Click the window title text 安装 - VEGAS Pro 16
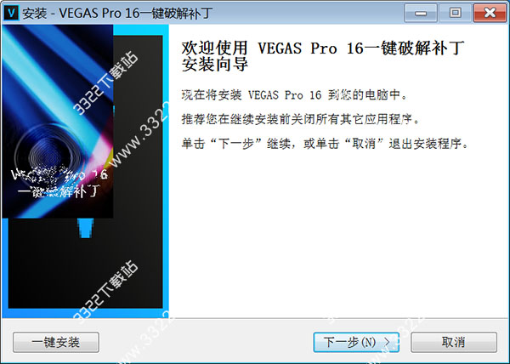The height and width of the screenshot is (364, 510). 117,14
